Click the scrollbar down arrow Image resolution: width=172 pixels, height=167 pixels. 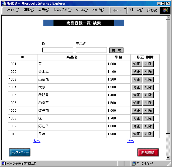pyautogui.click(x=168, y=158)
